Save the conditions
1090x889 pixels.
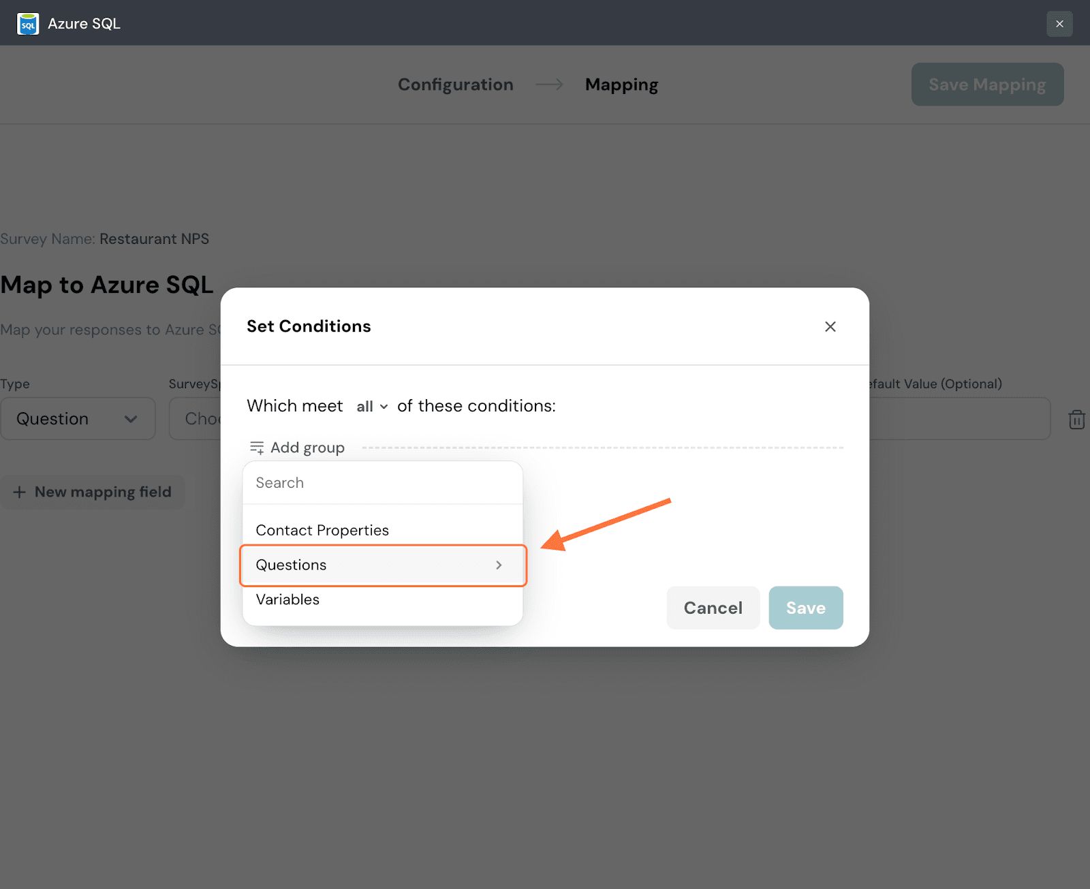[x=805, y=608]
